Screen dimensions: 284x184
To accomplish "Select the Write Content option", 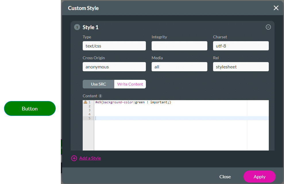I will click(130, 84).
